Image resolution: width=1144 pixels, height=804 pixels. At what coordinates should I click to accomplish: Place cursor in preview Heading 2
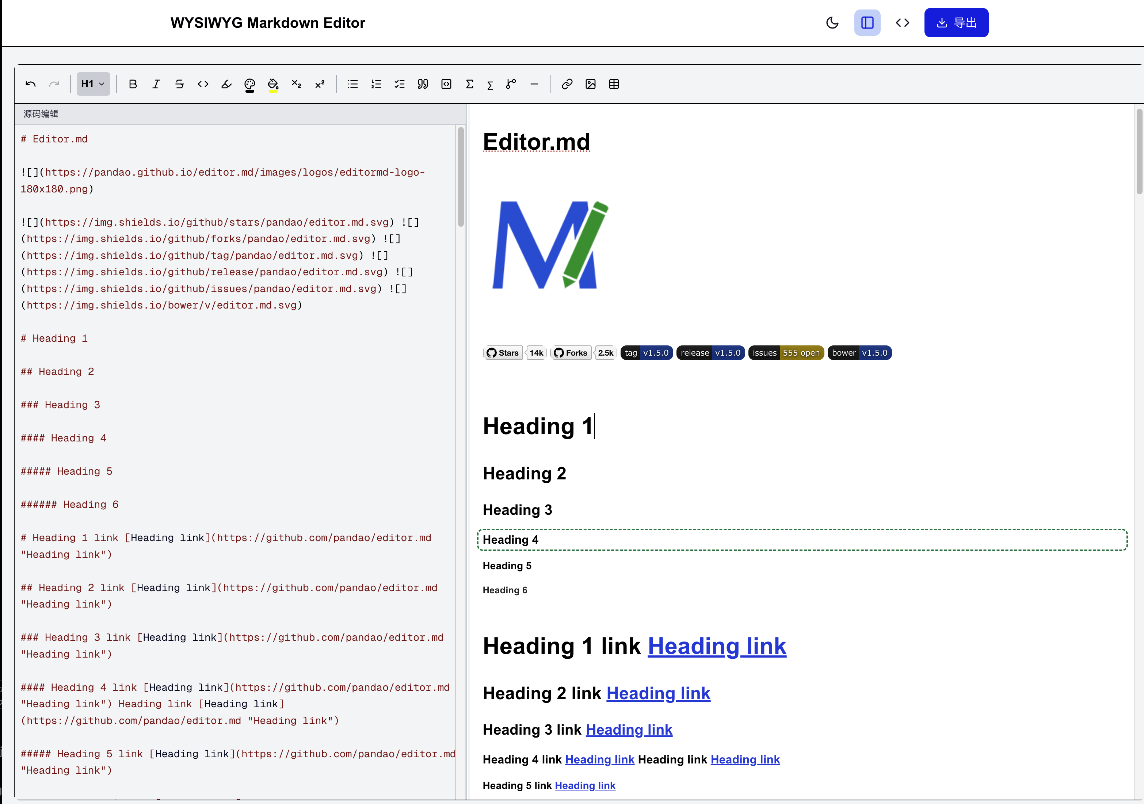524,474
